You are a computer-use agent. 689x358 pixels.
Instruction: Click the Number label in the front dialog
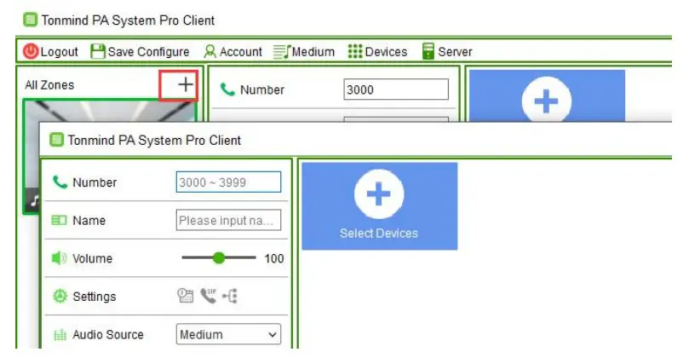(95, 182)
